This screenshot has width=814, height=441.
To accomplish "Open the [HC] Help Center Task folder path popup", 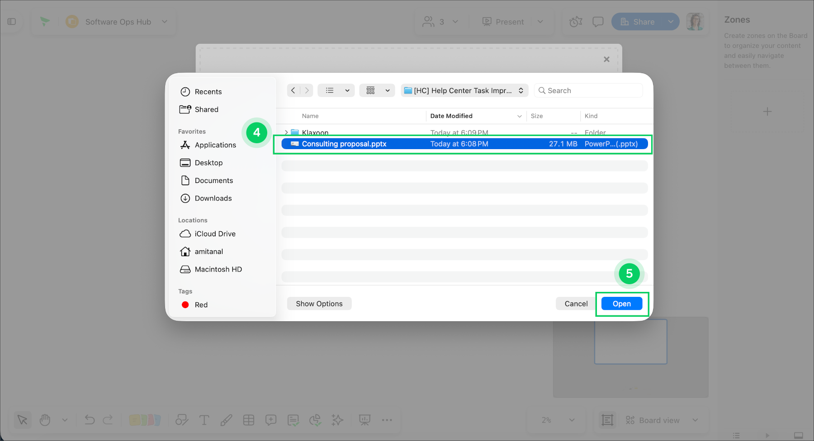I will click(464, 90).
